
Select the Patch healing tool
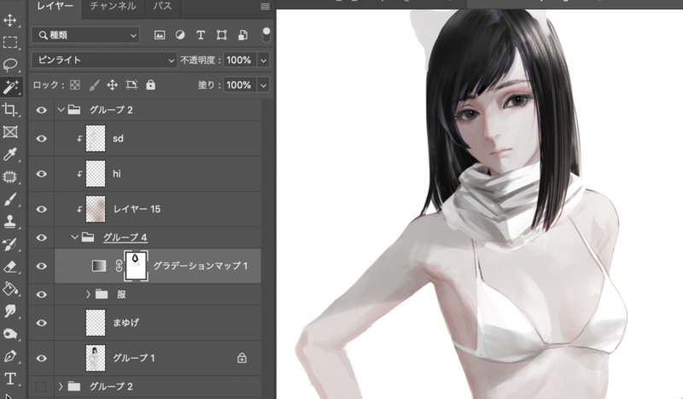click(10, 177)
